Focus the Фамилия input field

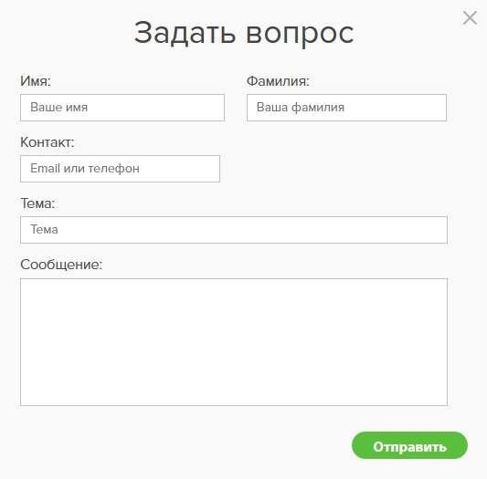coord(346,108)
